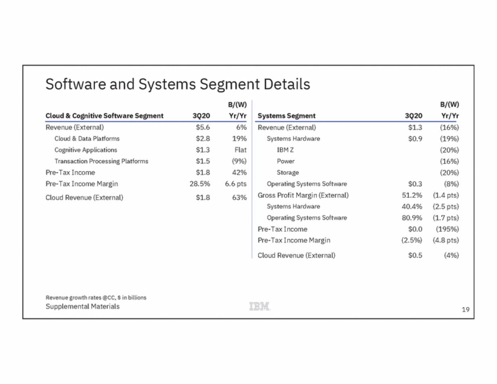Select the Cloud & Cognitive Software Segment header
The image size is (497, 384).
point(104,116)
